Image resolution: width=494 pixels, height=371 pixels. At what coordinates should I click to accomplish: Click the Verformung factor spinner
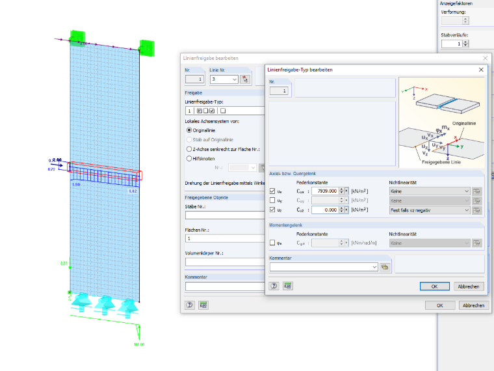(465, 21)
